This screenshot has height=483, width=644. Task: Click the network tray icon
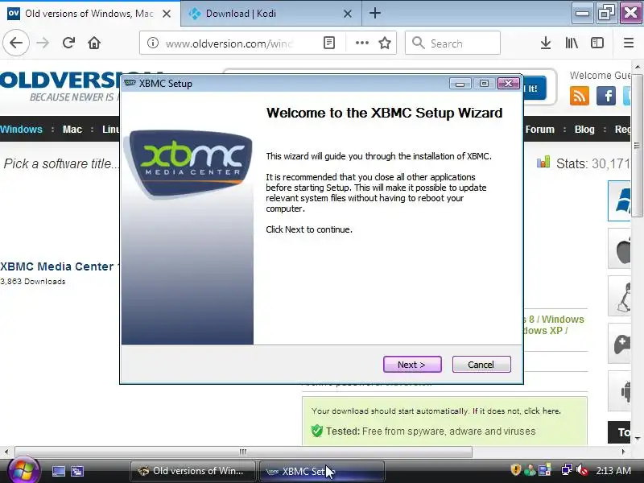click(x=568, y=470)
